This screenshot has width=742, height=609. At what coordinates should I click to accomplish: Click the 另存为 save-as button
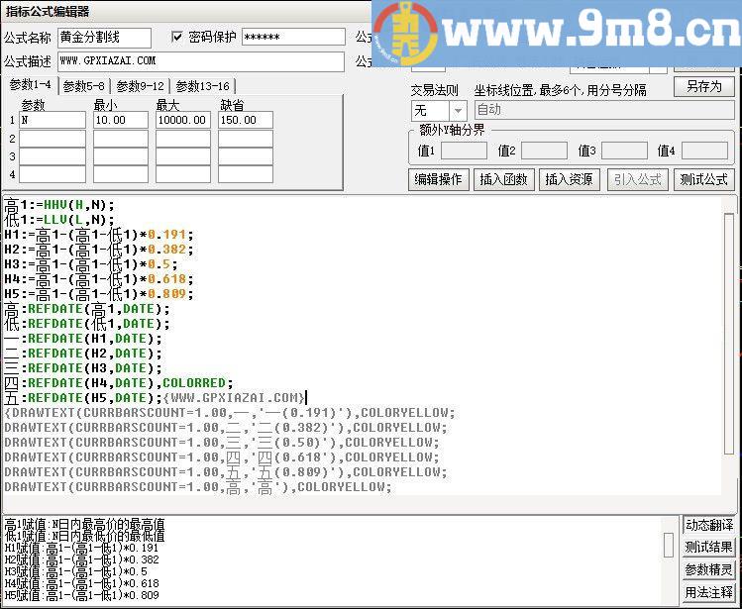point(703,86)
